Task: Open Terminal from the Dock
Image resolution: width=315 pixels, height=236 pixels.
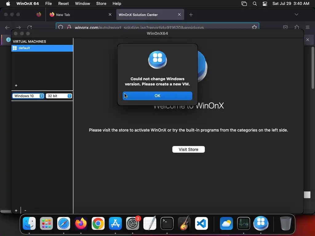Action: coord(167,223)
